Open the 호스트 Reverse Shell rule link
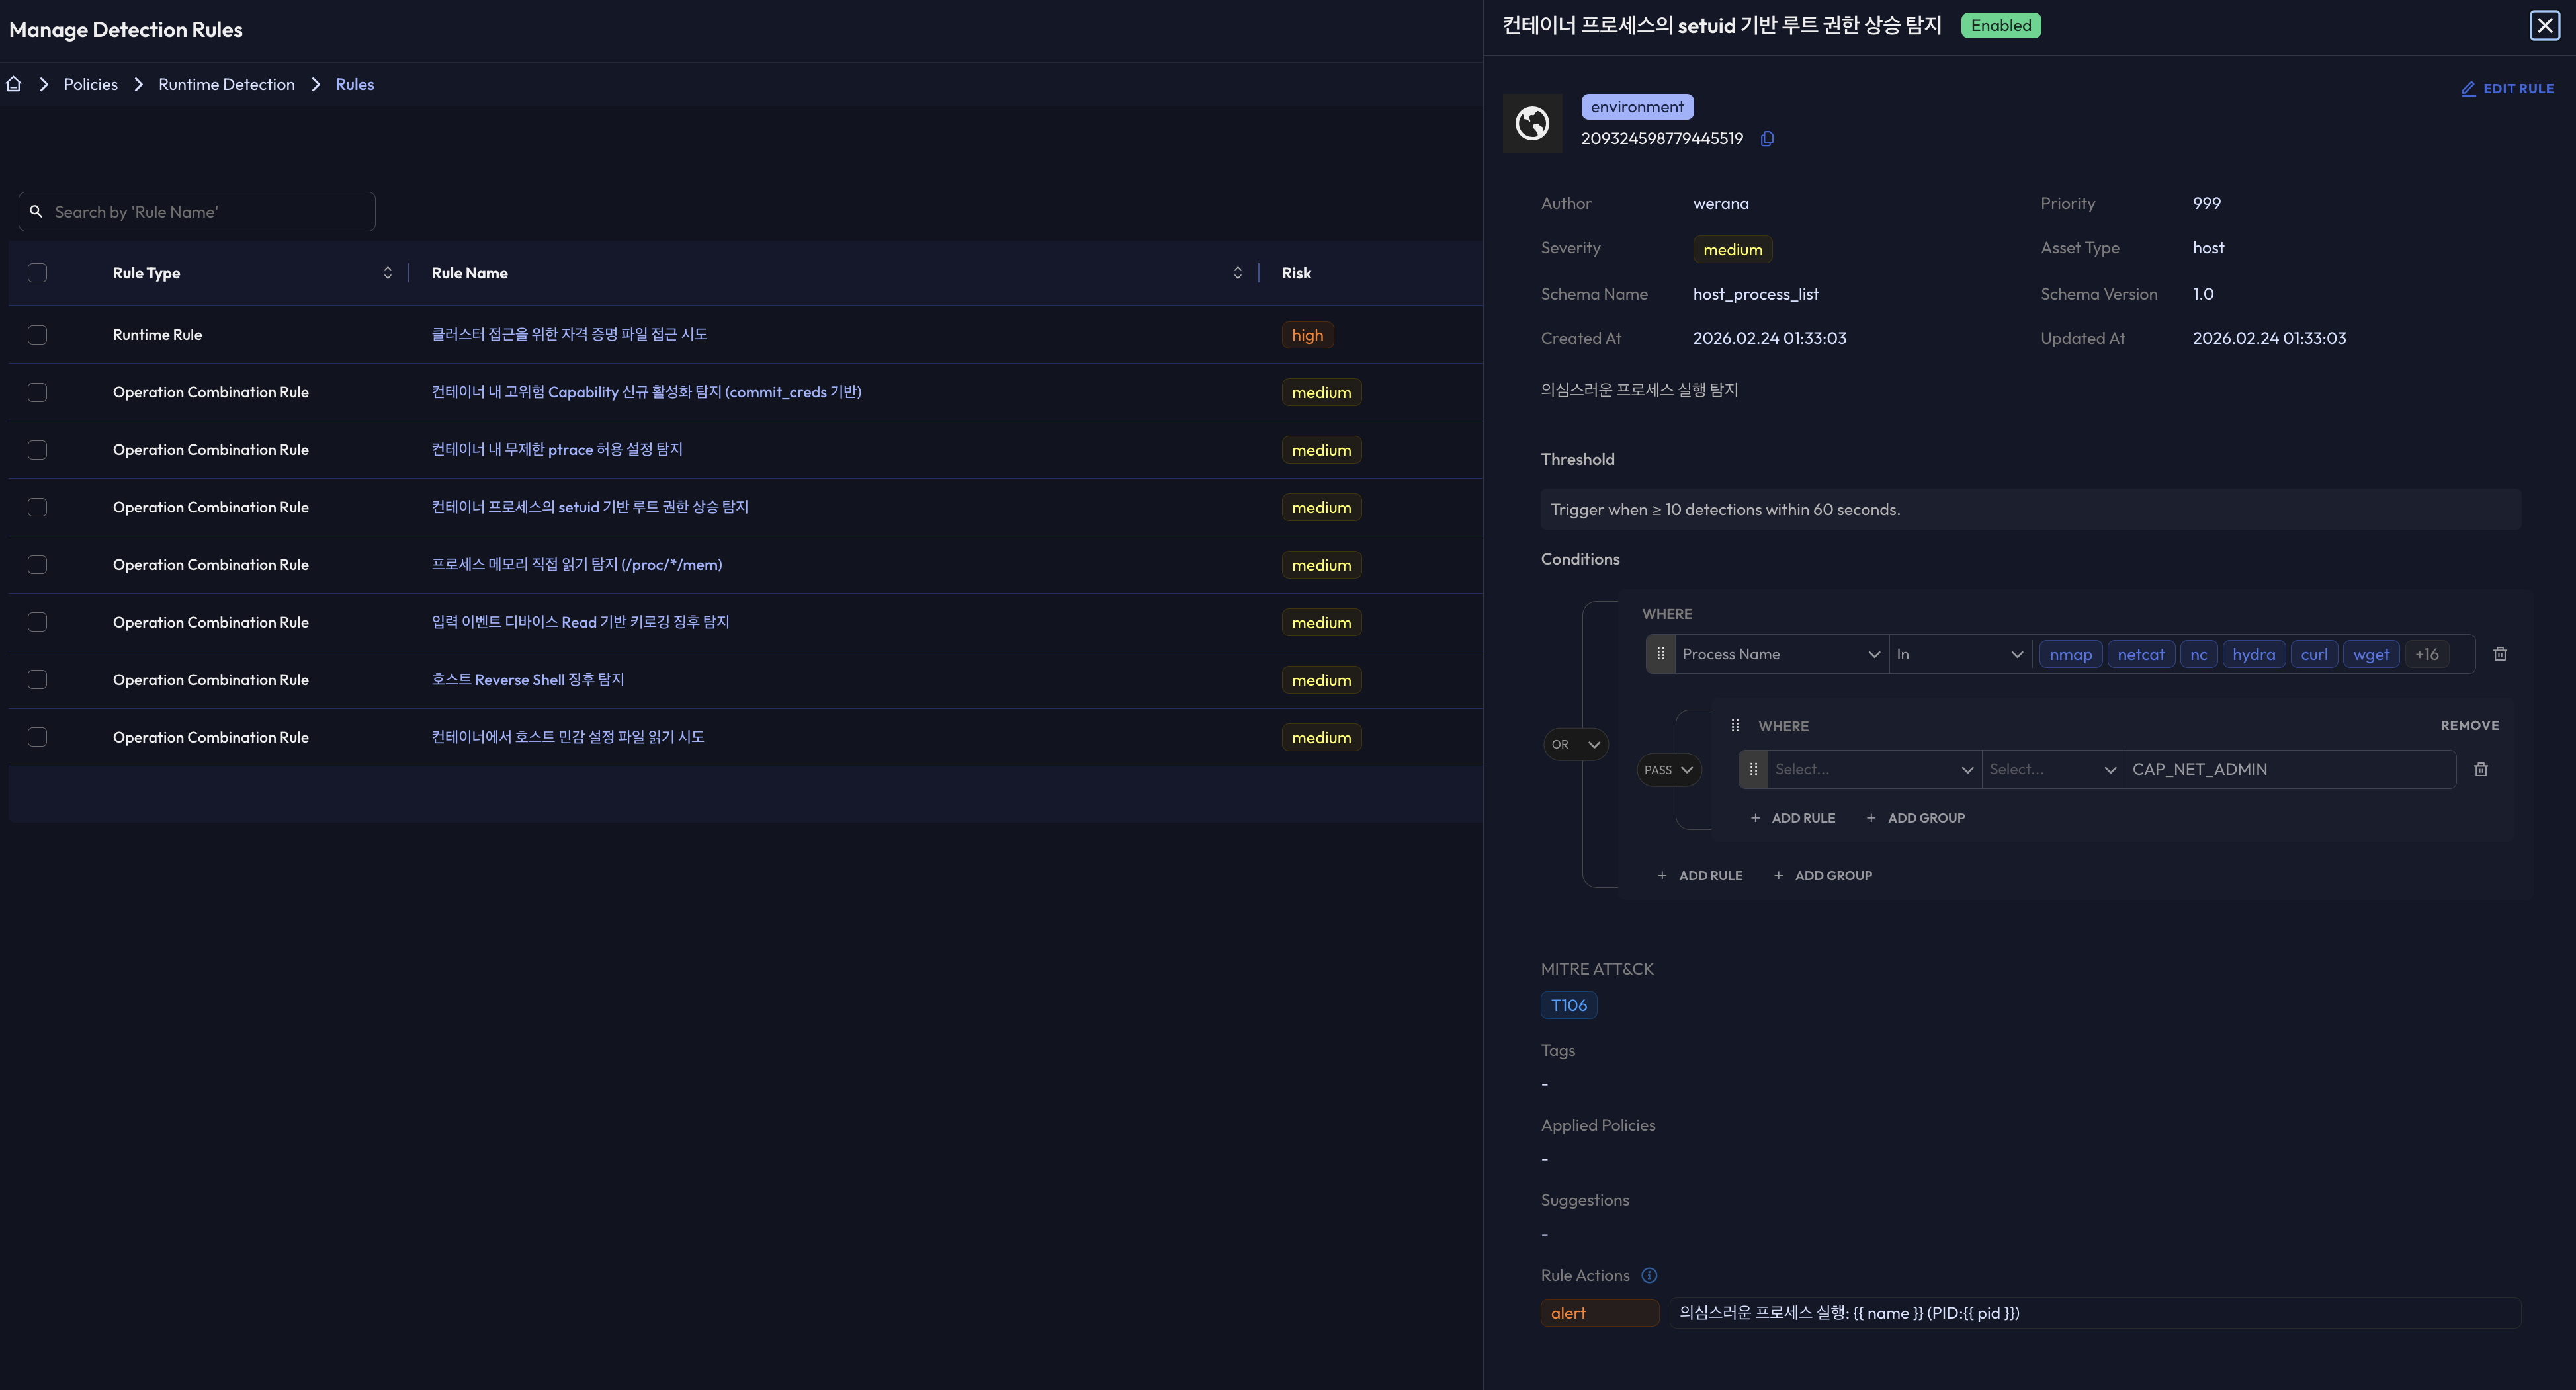 528,680
